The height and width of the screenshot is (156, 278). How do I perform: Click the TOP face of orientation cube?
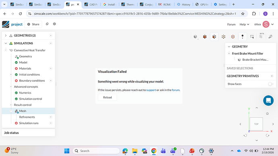(256, 124)
